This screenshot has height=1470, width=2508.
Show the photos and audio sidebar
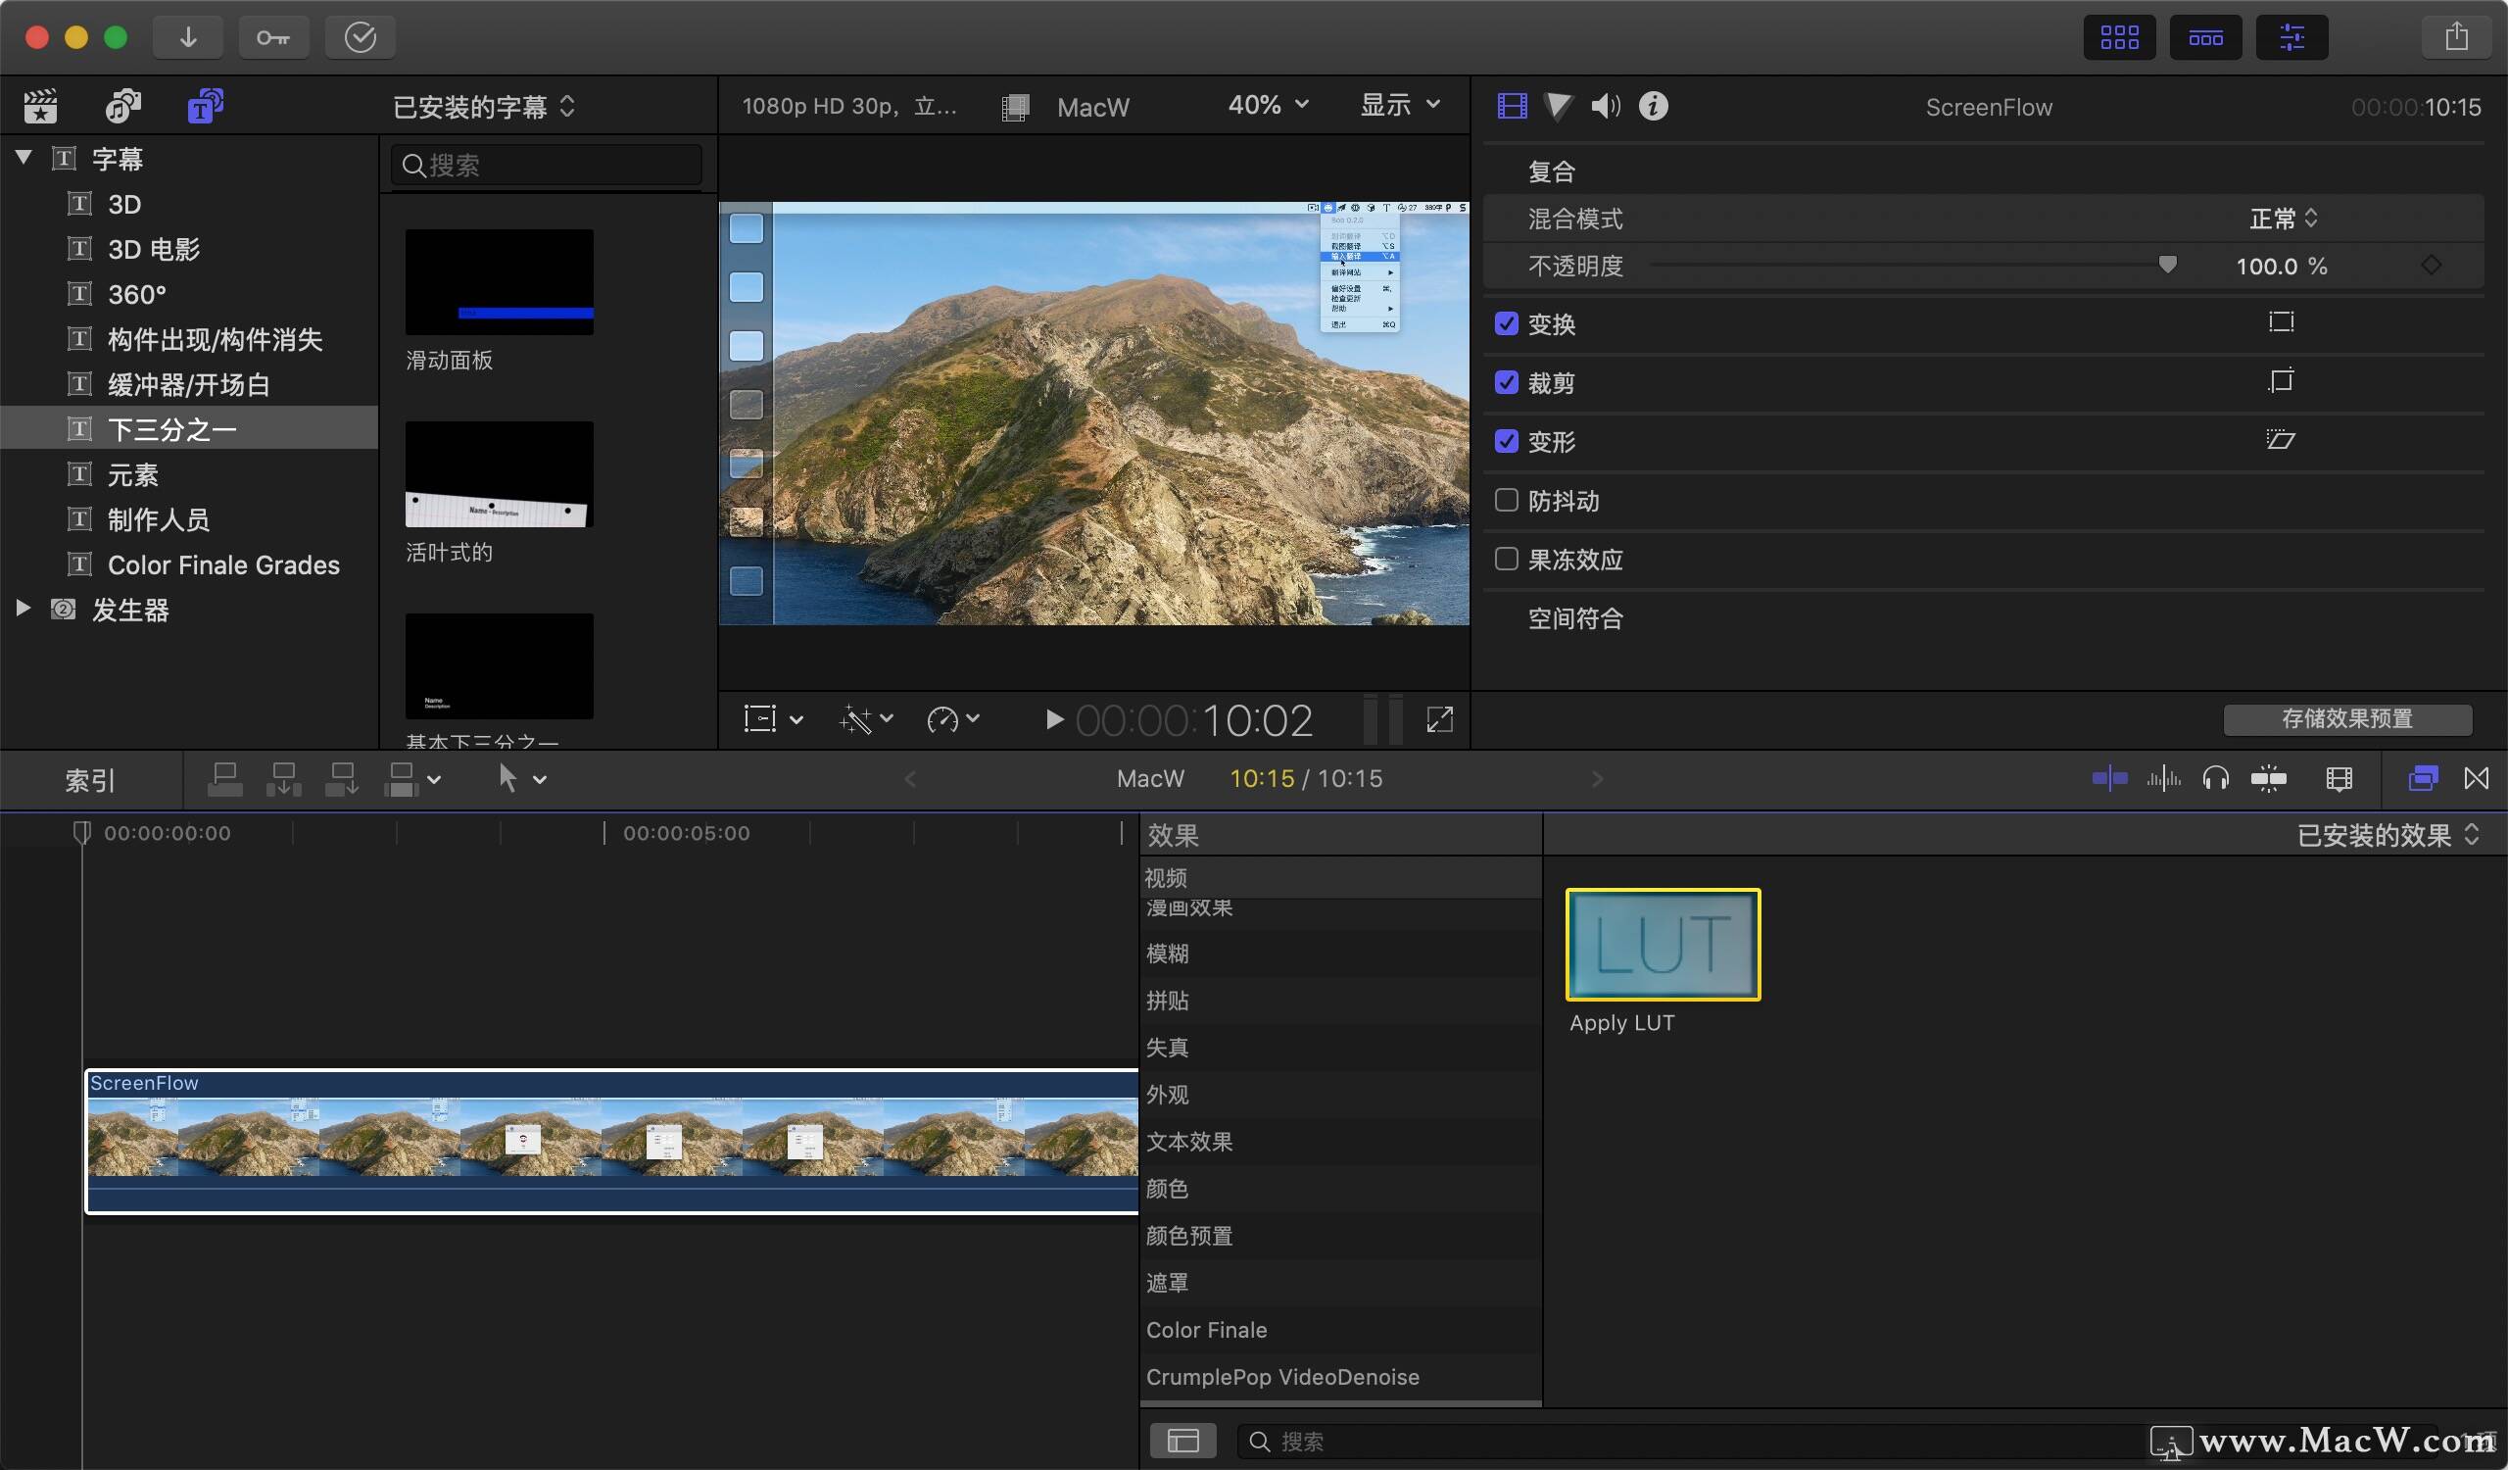click(123, 106)
